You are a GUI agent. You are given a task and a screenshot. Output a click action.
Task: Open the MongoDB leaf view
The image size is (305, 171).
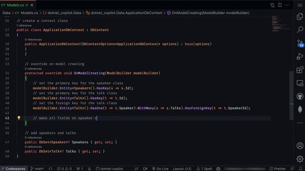click(300, 109)
